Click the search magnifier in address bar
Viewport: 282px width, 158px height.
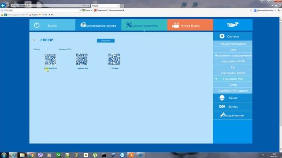click(x=83, y=6)
